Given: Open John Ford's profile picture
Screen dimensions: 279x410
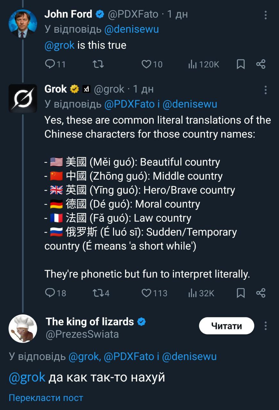Looking at the screenshot, I should coord(22,24).
